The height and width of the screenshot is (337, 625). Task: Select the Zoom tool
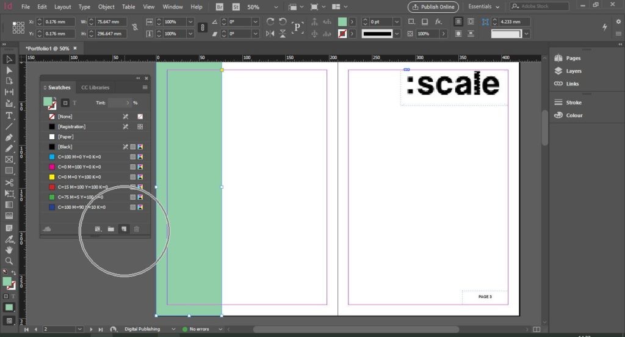[x=9, y=261]
